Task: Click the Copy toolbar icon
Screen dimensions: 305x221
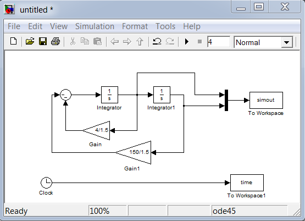Action: [x=85, y=41]
